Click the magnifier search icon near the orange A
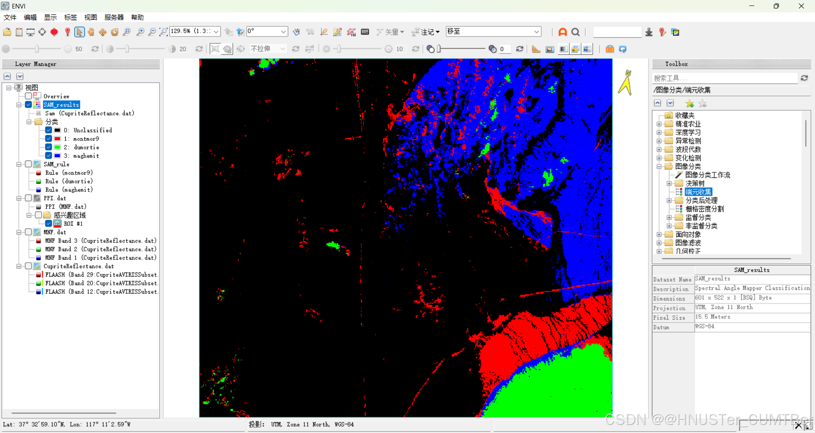 point(576,32)
